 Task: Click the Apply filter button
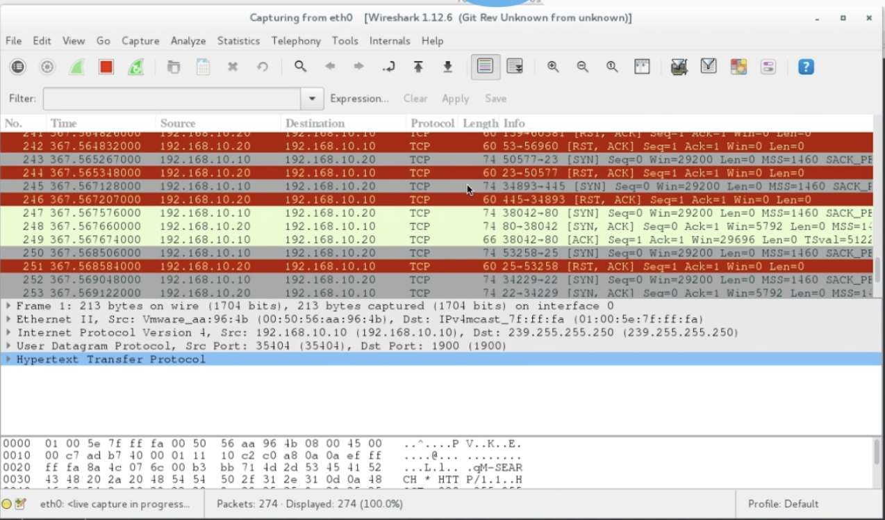coord(456,99)
